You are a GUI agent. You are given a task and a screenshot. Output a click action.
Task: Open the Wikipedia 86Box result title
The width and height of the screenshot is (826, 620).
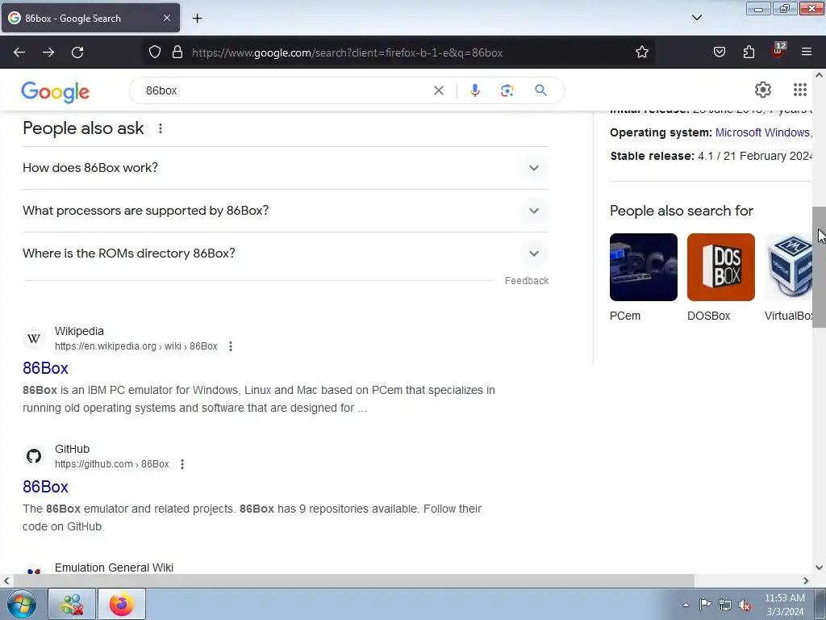coord(45,368)
